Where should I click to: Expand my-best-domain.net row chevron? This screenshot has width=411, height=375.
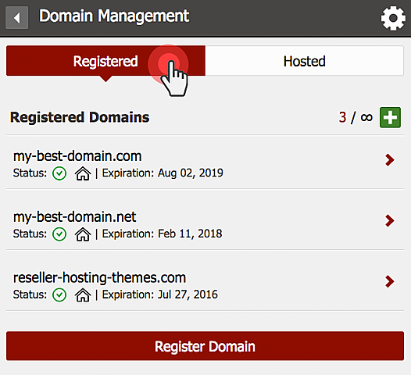[390, 220]
